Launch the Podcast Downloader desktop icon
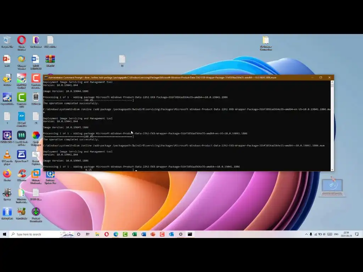 [x=36, y=215]
